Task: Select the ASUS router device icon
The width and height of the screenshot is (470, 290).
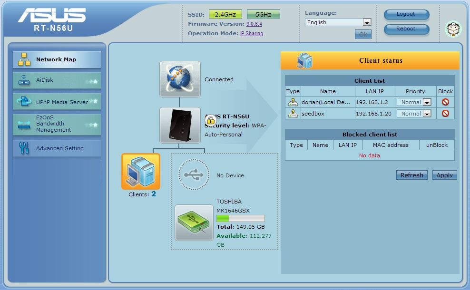Action: coord(180,125)
